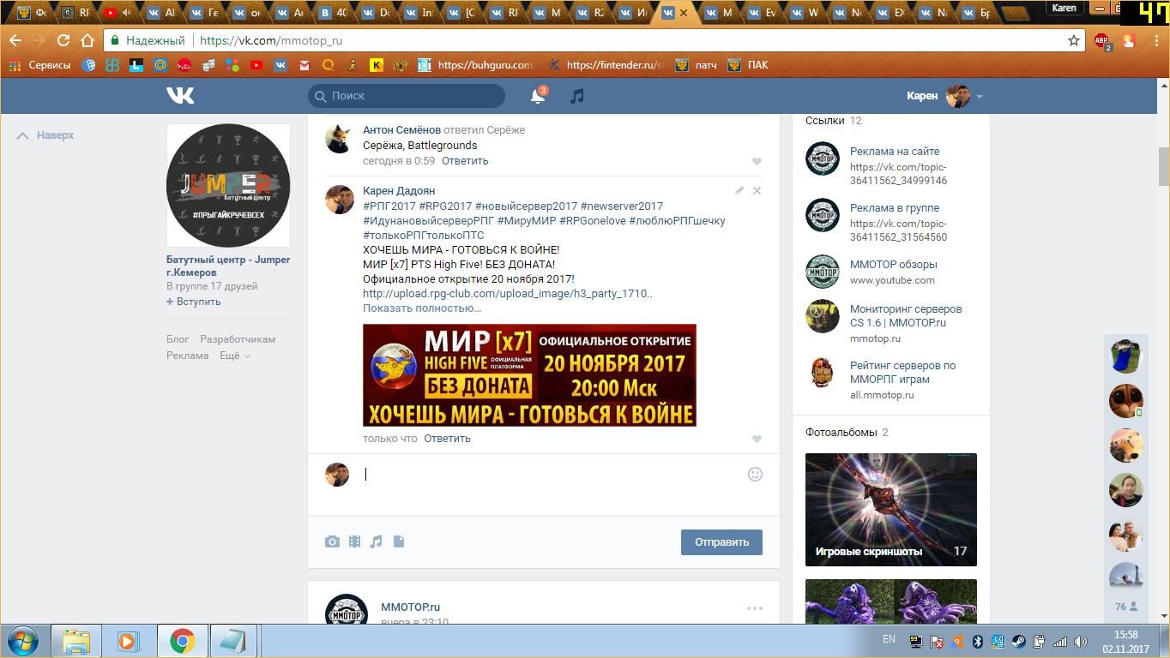Switch to the YouTube tab playing audio

[119, 13]
